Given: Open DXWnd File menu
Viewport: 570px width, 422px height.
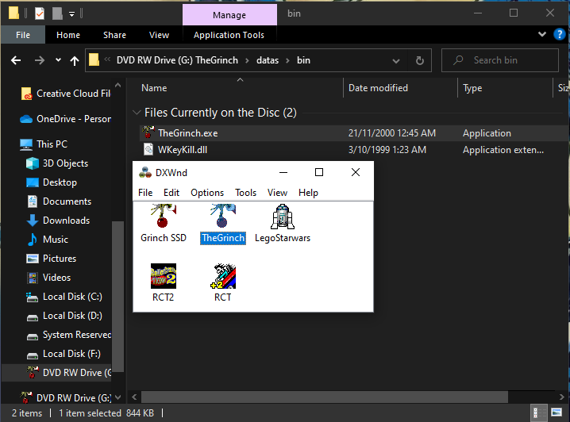Looking at the screenshot, I should tap(145, 193).
